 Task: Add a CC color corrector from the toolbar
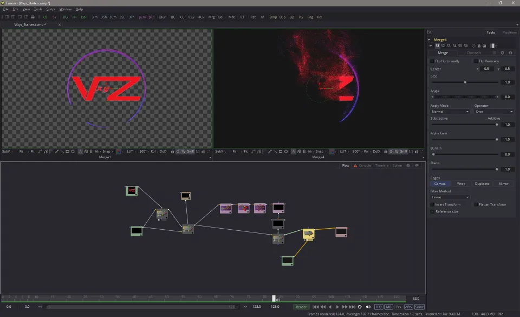(x=182, y=17)
